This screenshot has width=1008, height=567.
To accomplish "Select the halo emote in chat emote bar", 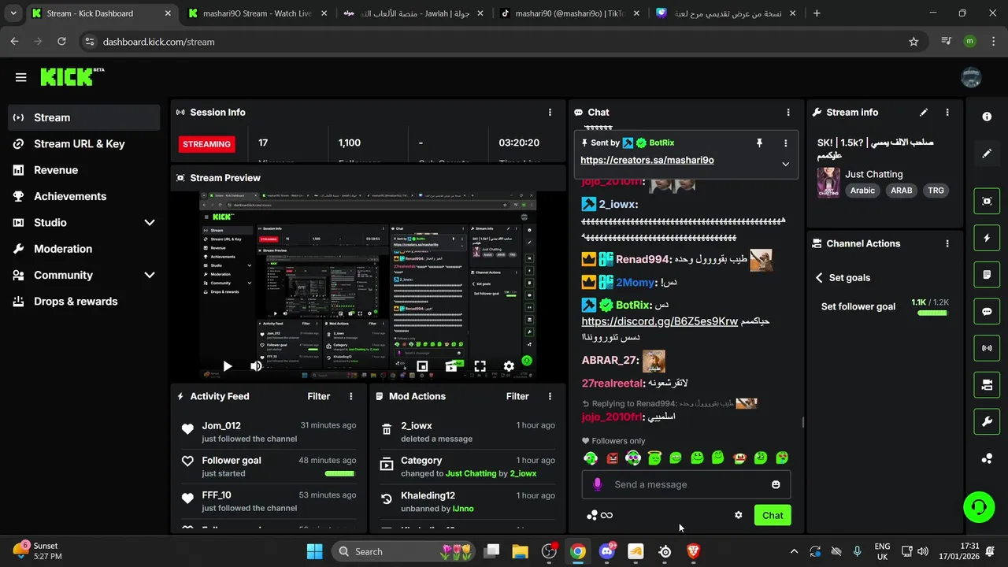I will pos(654,458).
